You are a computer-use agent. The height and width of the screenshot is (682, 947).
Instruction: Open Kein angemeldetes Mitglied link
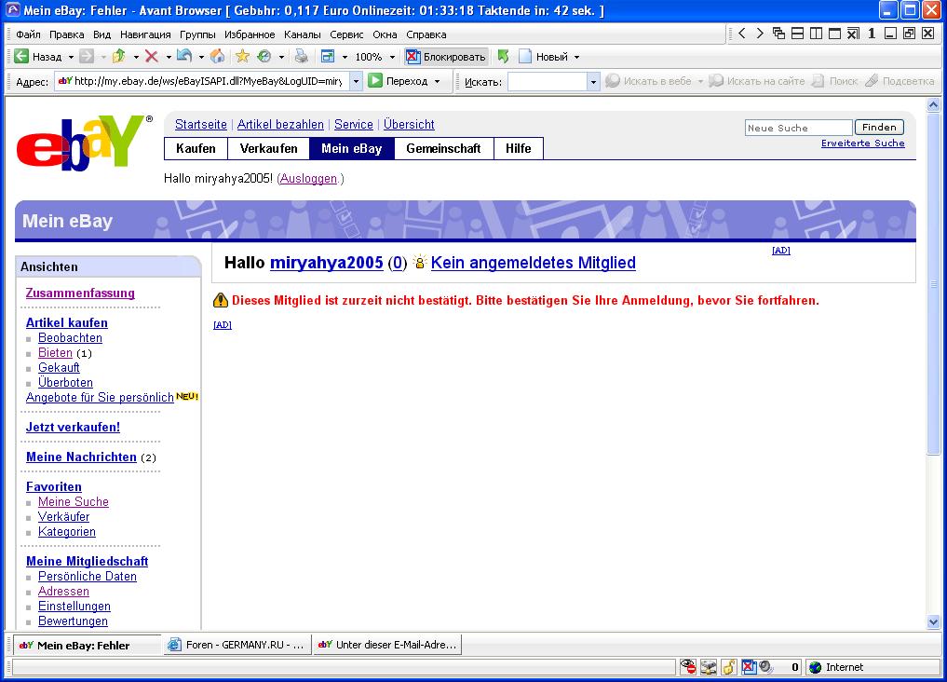(533, 262)
